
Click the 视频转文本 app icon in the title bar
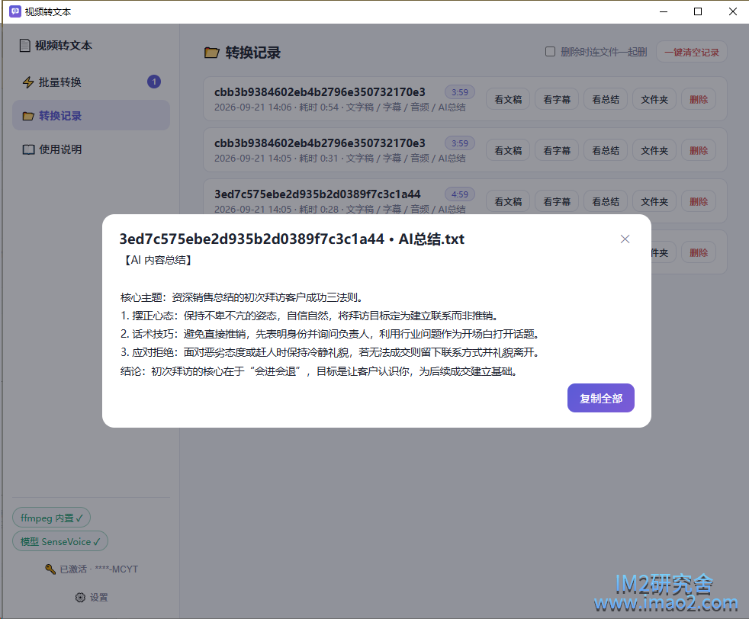click(14, 11)
